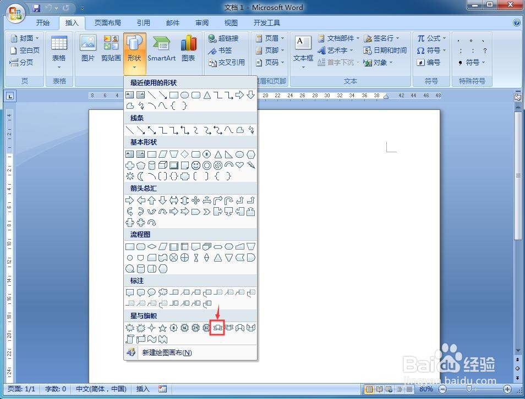Screen dimensions: 525x399
Task: Choose the cube shape in basic shapes
Action: click(x=162, y=165)
